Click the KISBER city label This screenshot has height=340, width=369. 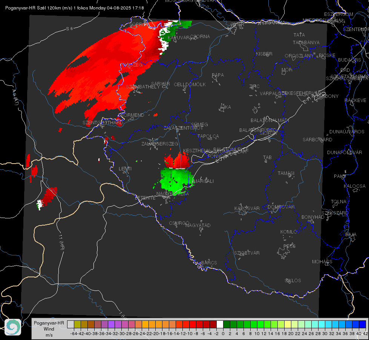click(x=264, y=54)
